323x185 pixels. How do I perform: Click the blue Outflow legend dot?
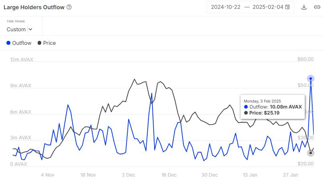pyautogui.click(x=8, y=43)
